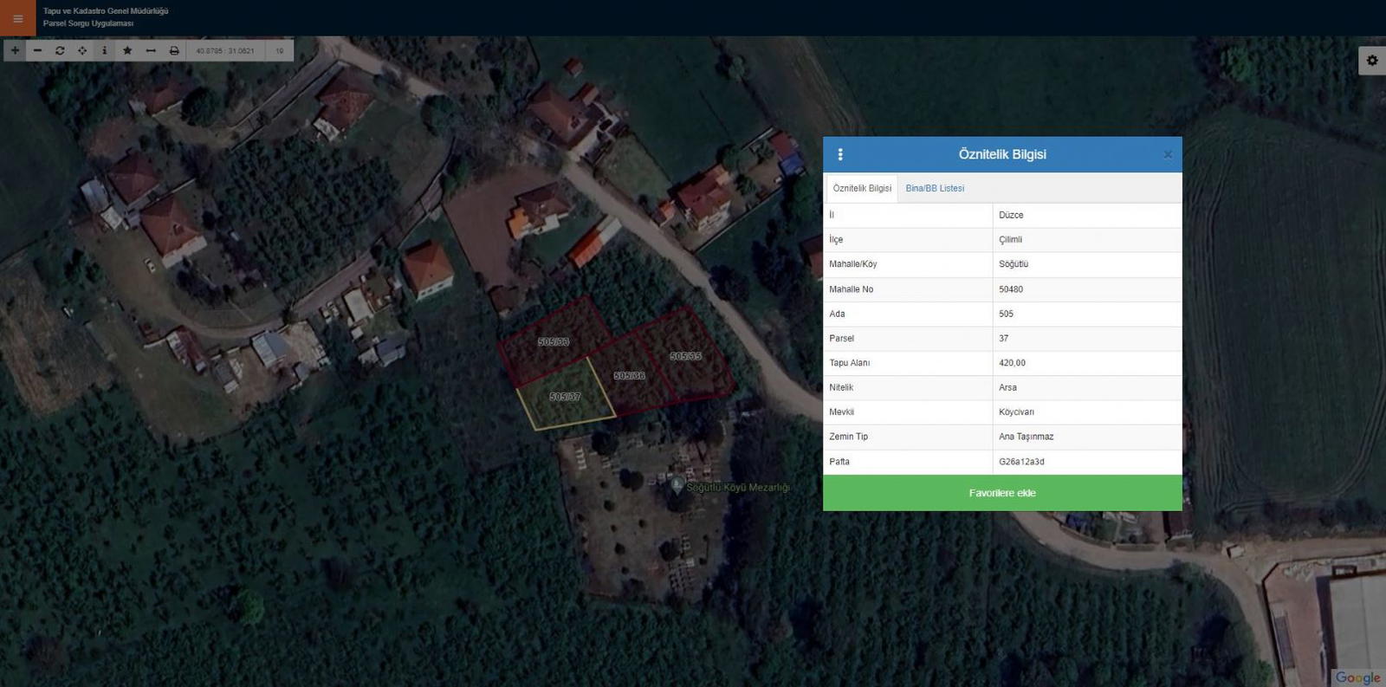Open the orange hamburger menu
The image size is (1386, 687).
[17, 18]
